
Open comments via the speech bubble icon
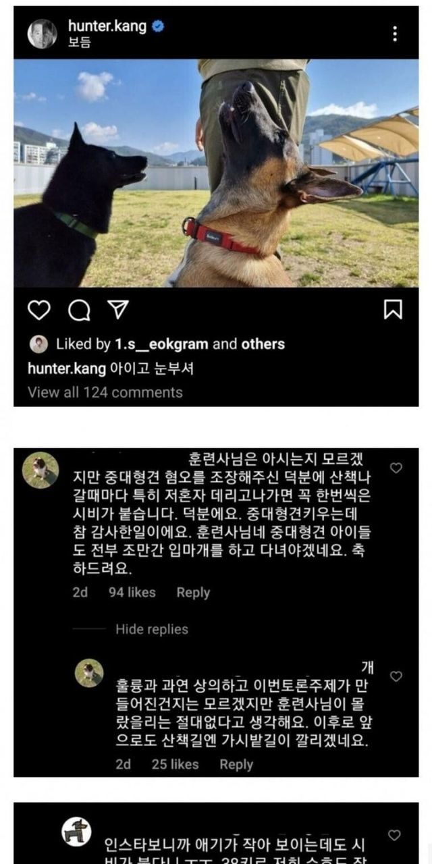79,310
